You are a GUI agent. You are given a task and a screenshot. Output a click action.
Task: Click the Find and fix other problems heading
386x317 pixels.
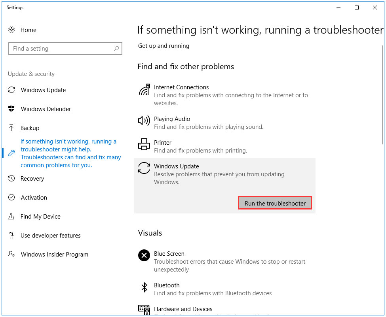click(x=186, y=66)
